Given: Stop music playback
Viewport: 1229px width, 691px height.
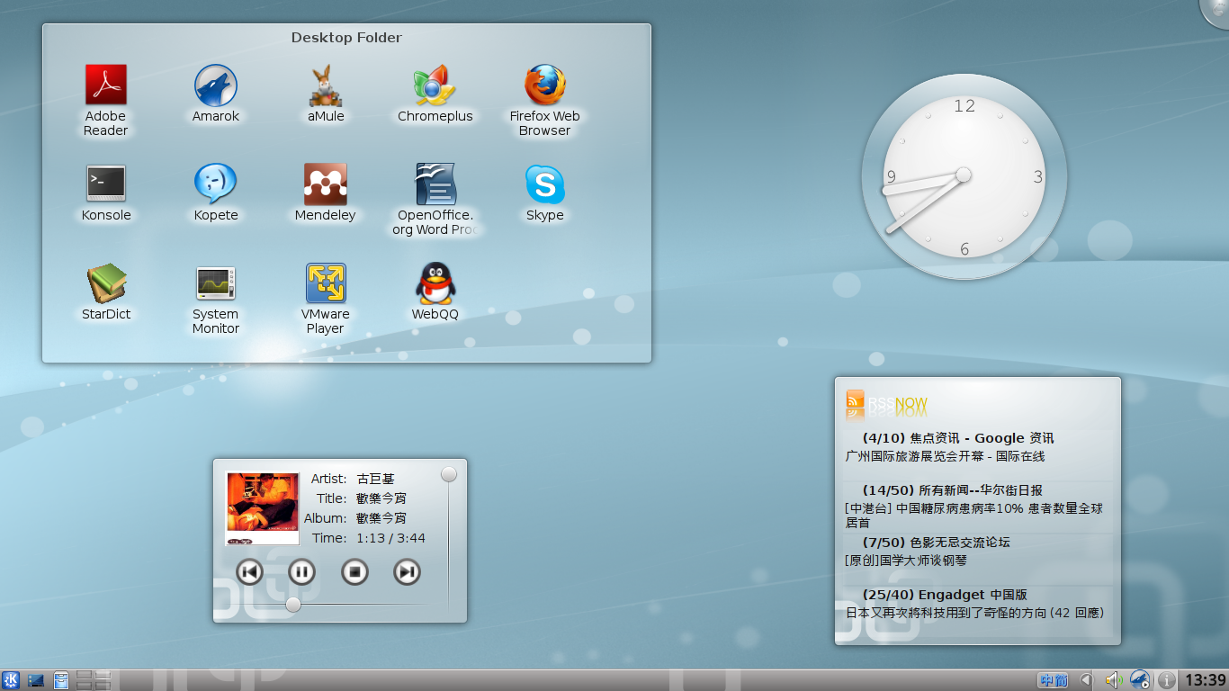Looking at the screenshot, I should [354, 571].
